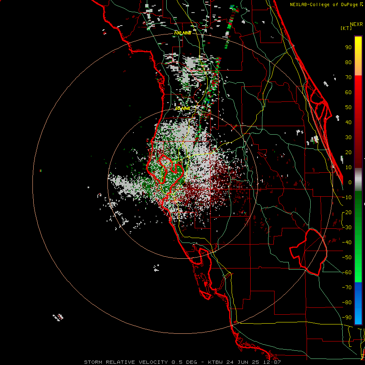Click the positive 10 kt scale value
This screenshot has width=365, height=365.
tap(348, 167)
